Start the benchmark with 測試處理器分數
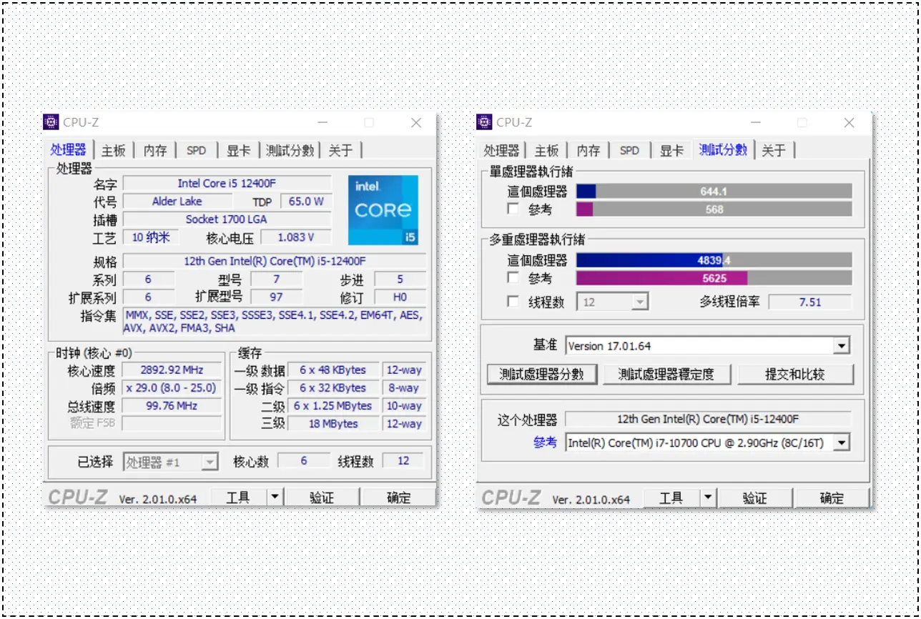The height and width of the screenshot is (619, 921). tap(541, 374)
